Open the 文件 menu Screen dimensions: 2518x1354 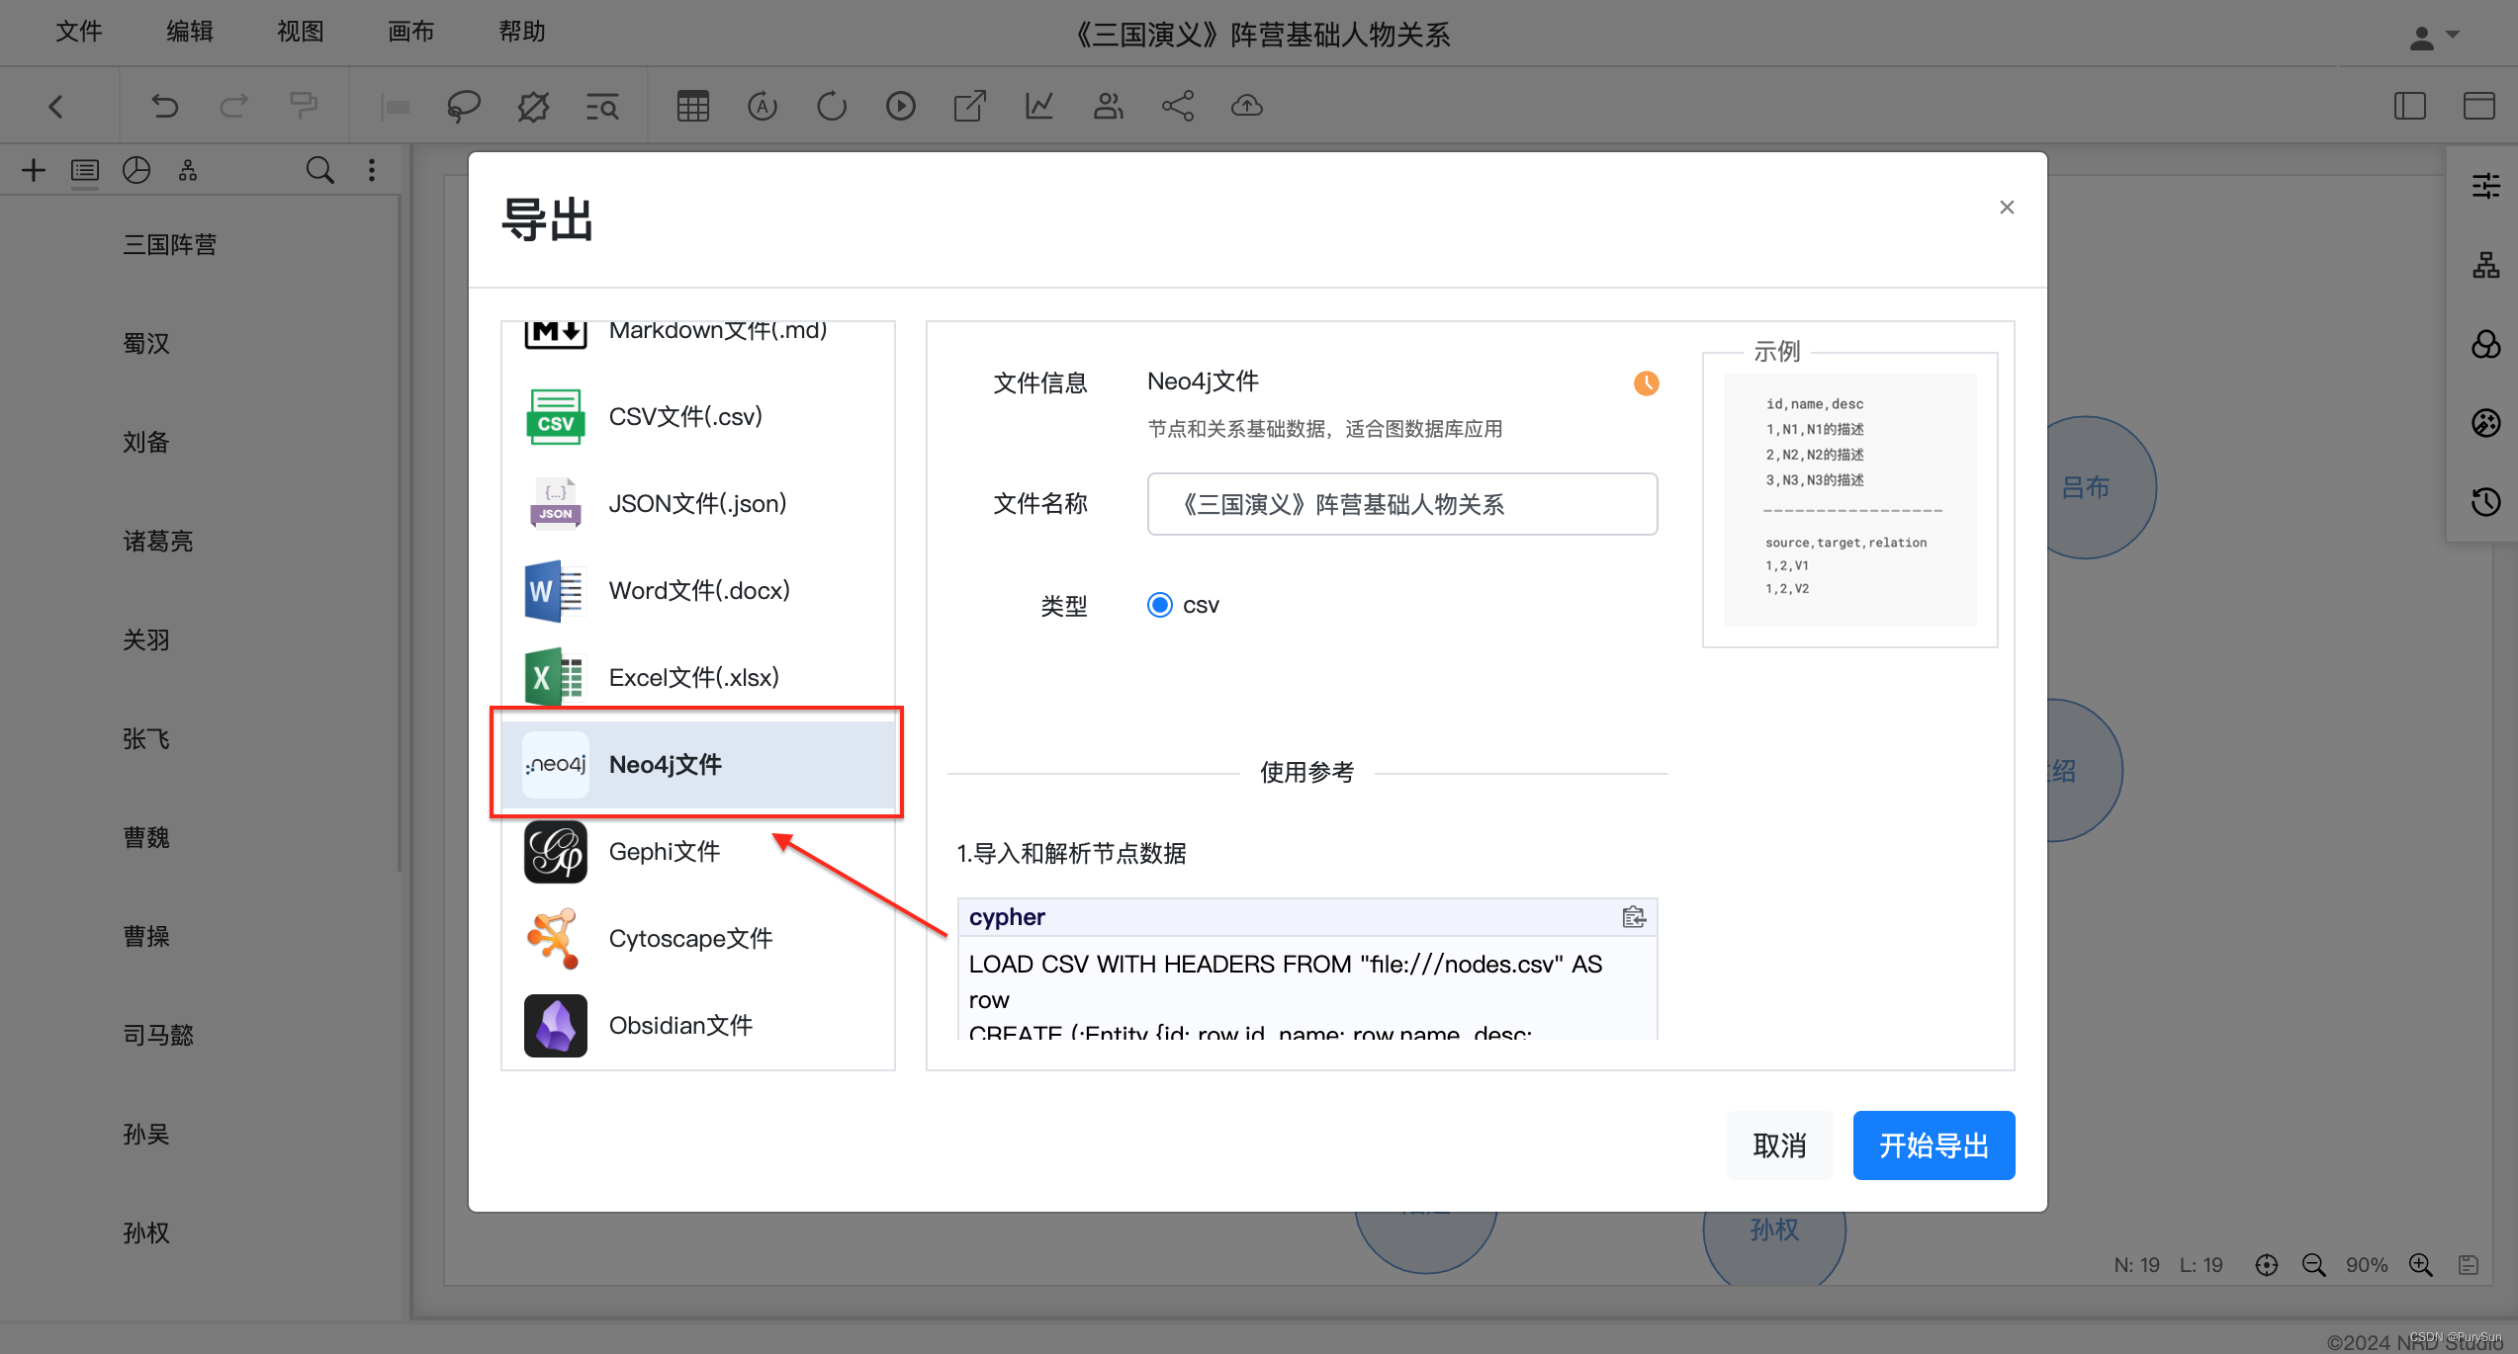(x=79, y=31)
